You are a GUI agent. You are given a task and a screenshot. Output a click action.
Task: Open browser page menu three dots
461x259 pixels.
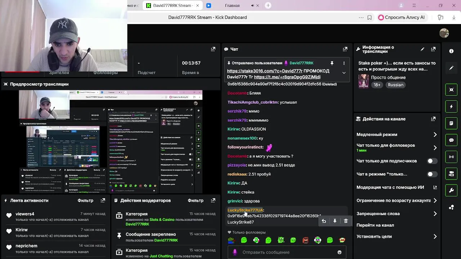[x=361, y=17]
